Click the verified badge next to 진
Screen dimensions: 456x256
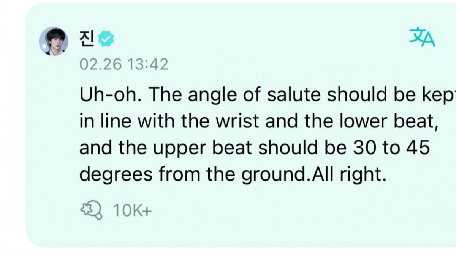[x=106, y=39]
